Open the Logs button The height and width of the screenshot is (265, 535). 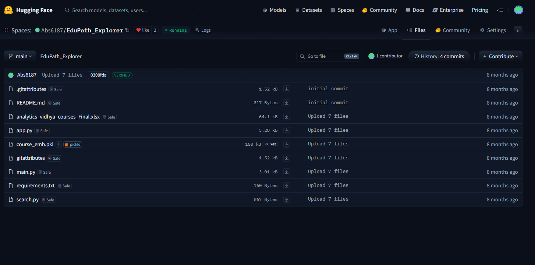(x=202, y=30)
